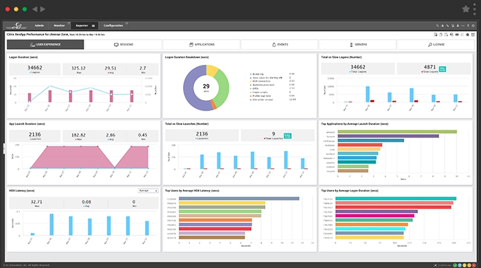Open the vertical dots menu in title bar
The width and height of the screenshot is (481, 268).
pos(474,9)
